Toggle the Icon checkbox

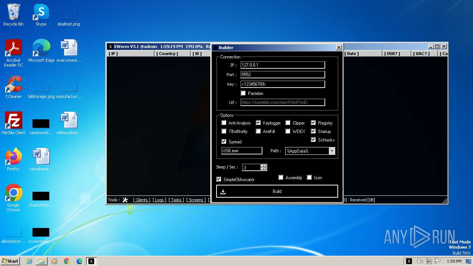[x=309, y=177]
